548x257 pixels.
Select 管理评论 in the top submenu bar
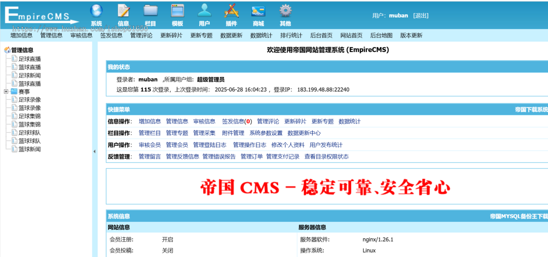coord(141,36)
